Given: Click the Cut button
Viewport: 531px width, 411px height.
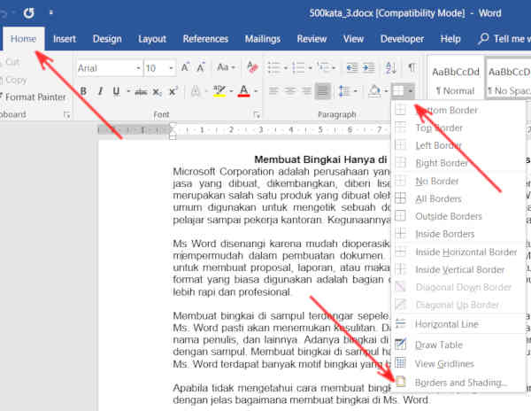Looking at the screenshot, I should [x=10, y=62].
